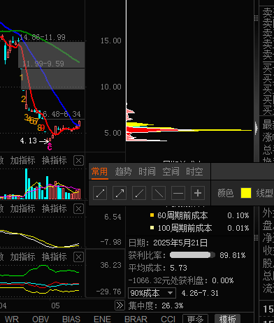
Task: Close the 36.23 indicator sub-panel
Action: (78, 257)
